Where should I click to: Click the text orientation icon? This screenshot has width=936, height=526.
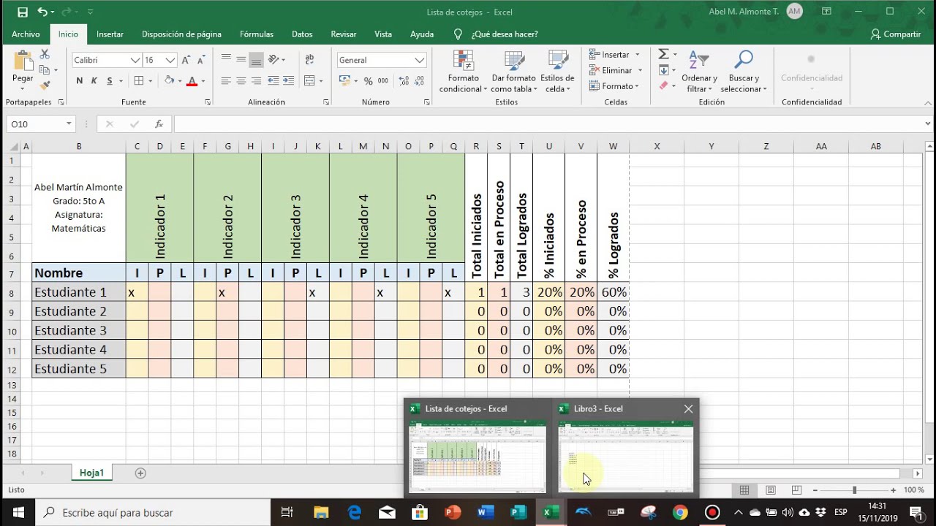(x=273, y=60)
